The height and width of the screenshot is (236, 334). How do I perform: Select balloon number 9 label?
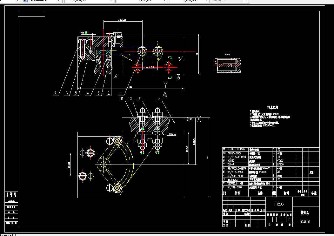140,98
